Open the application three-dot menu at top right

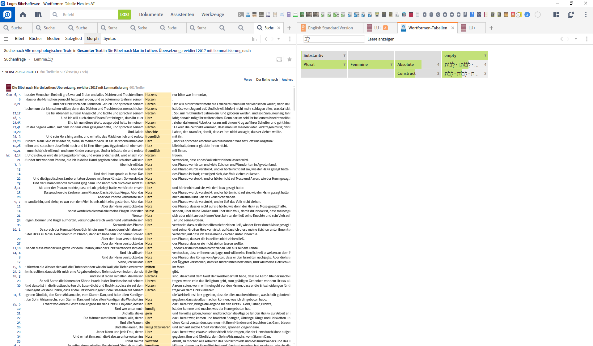(586, 15)
